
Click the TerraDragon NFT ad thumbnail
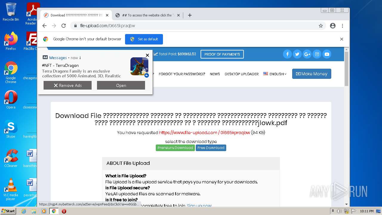pos(139,66)
